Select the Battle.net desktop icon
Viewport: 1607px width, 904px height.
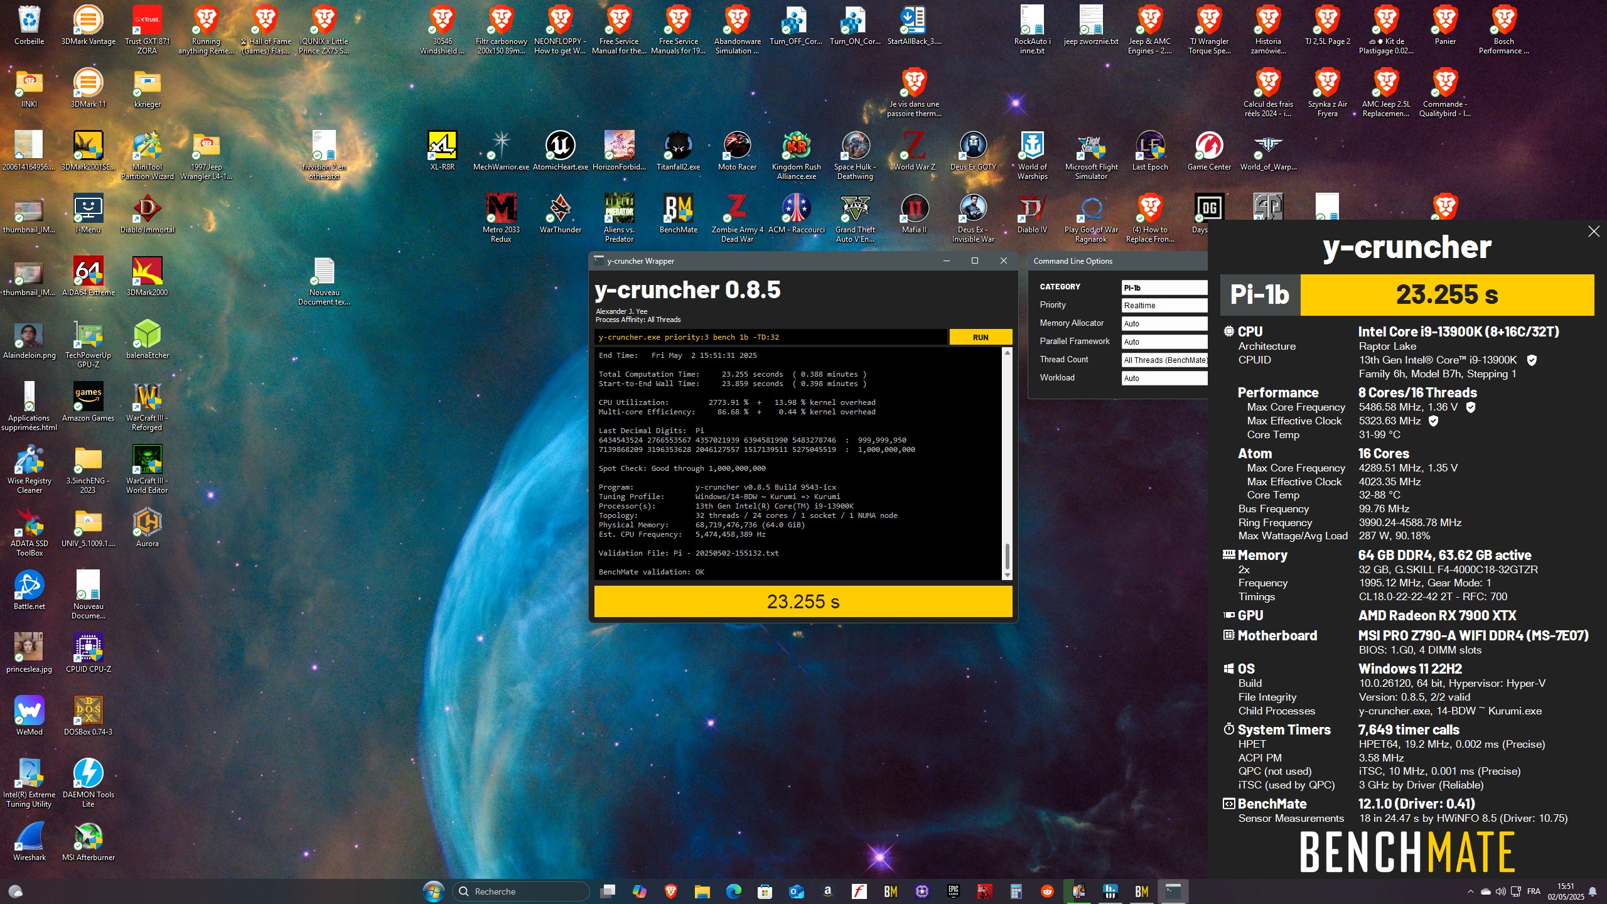(29, 591)
